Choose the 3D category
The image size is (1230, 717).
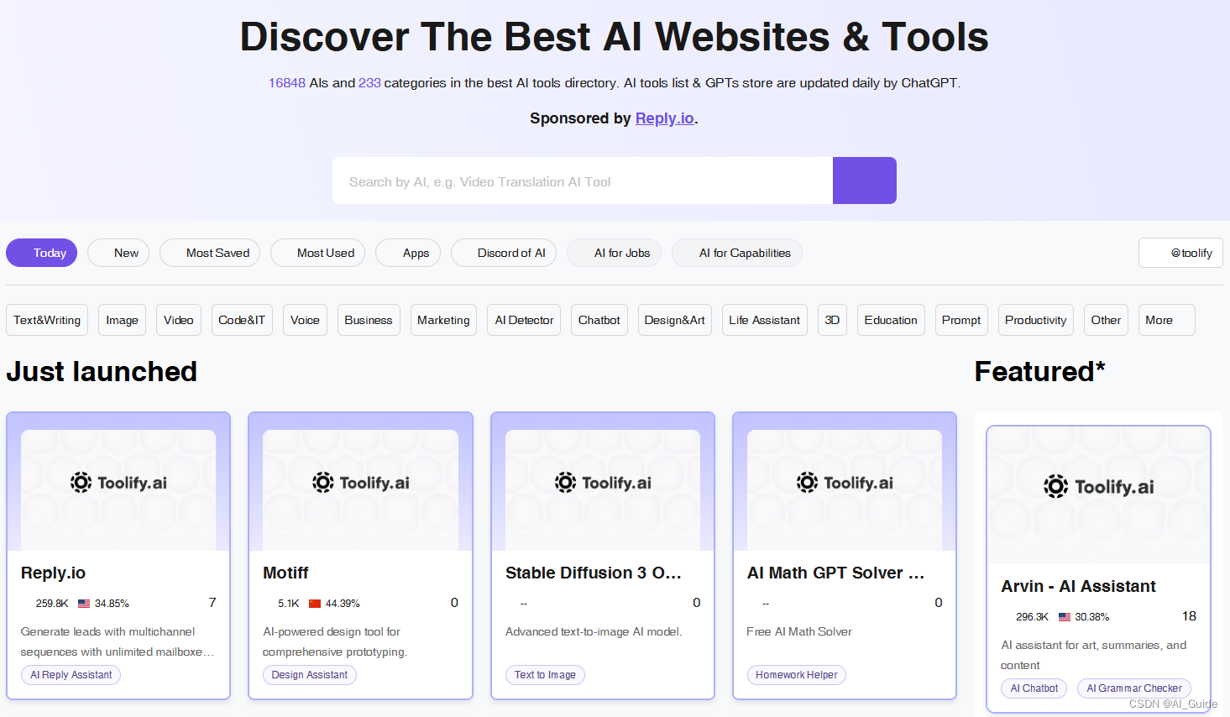tap(832, 320)
